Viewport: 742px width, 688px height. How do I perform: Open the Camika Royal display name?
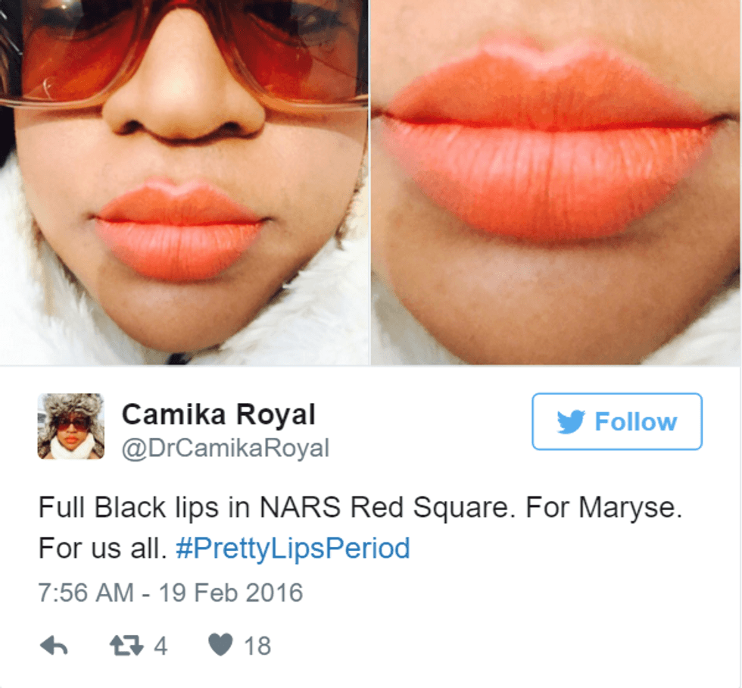[219, 414]
